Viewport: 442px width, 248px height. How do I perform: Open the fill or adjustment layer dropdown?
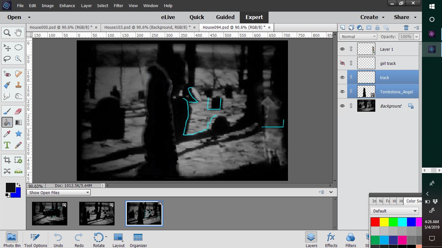point(360,28)
